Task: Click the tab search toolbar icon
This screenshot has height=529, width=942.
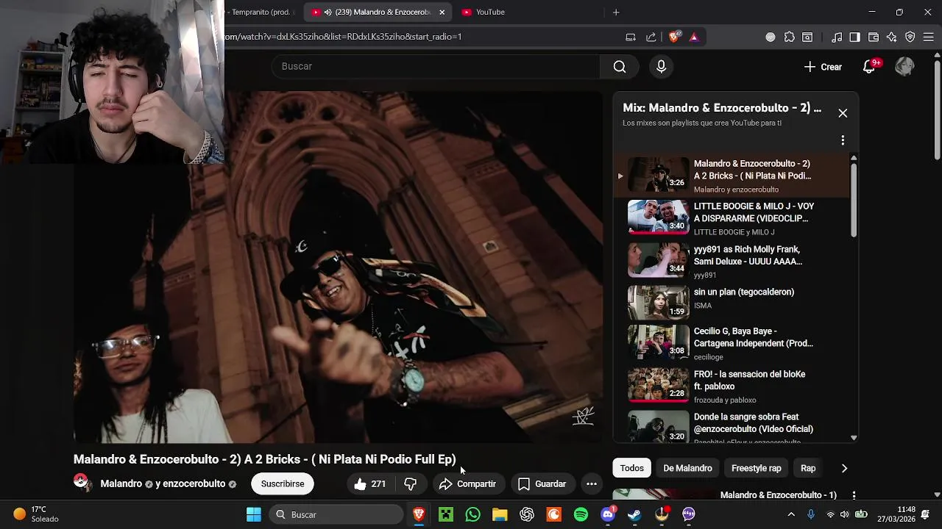Action: pyautogui.click(x=807, y=37)
